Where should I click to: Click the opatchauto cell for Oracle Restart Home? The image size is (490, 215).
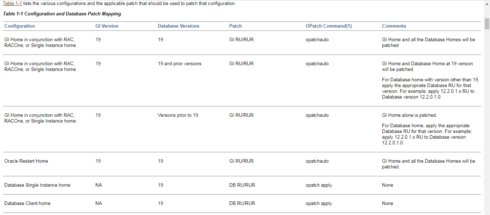pos(317,161)
